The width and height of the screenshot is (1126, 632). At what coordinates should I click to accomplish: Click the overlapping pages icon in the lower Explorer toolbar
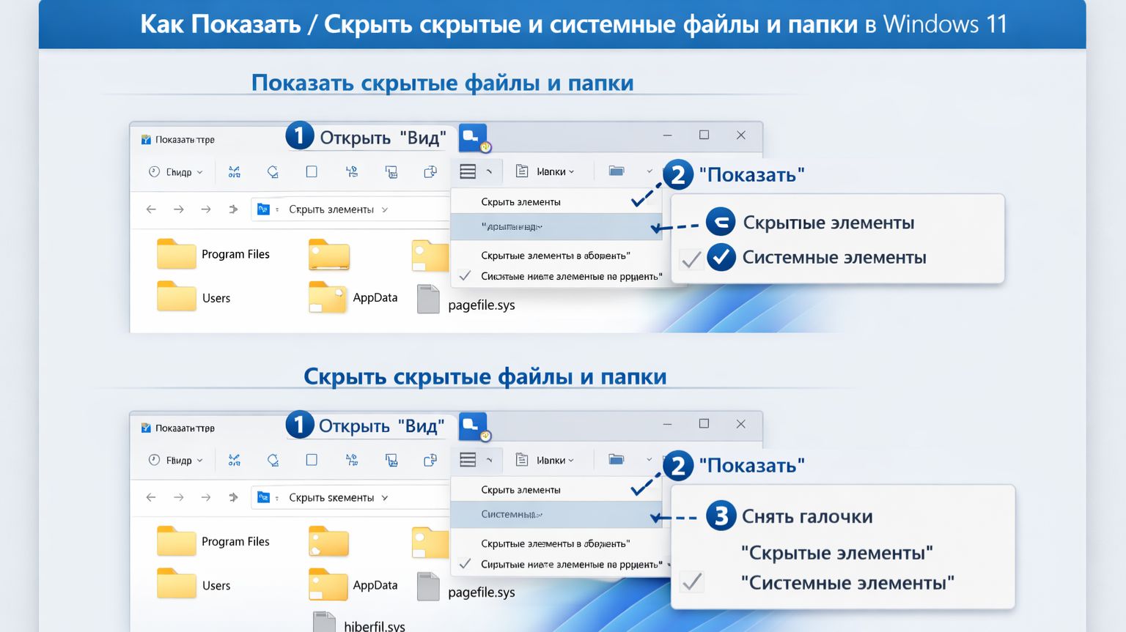pos(430,460)
